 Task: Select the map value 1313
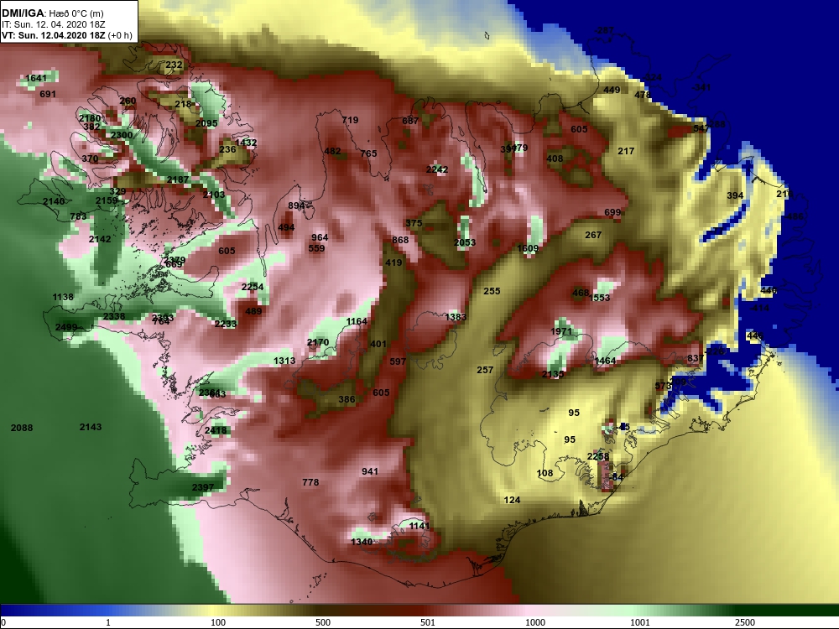(x=284, y=361)
